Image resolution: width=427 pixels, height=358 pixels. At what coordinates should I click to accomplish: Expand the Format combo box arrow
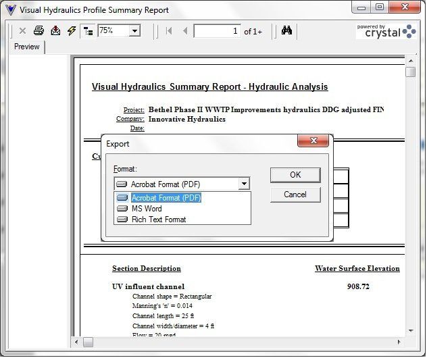[244, 184]
